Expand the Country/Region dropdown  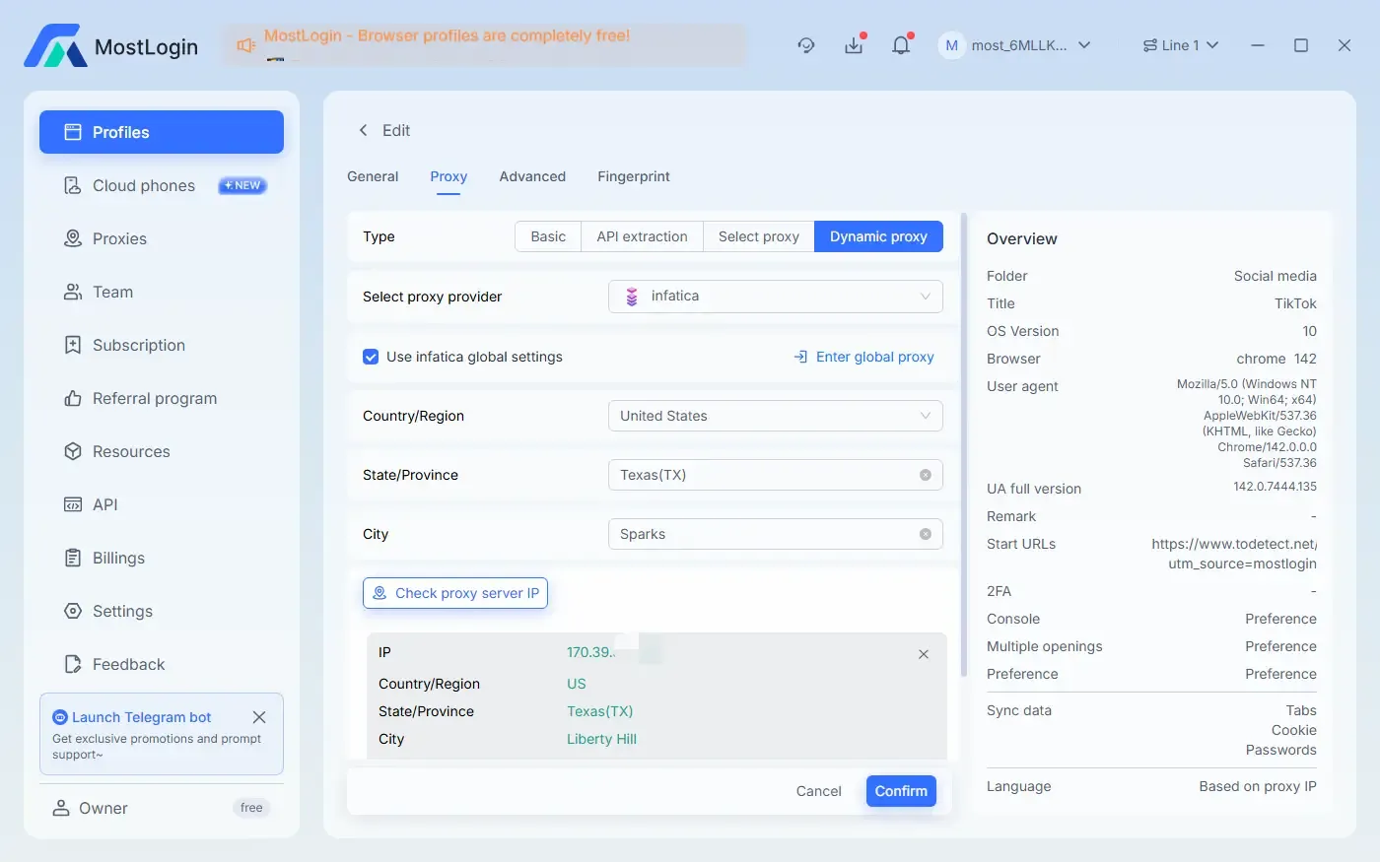pos(775,416)
